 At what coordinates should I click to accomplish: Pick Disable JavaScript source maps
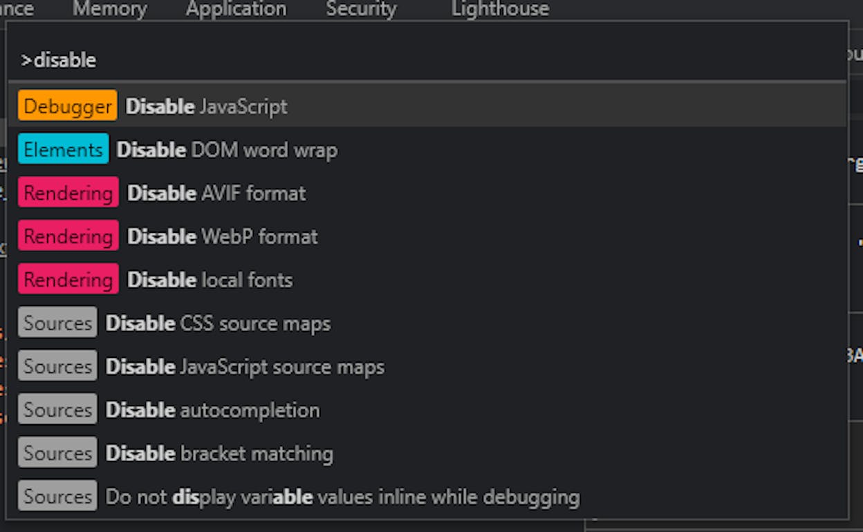427,366
